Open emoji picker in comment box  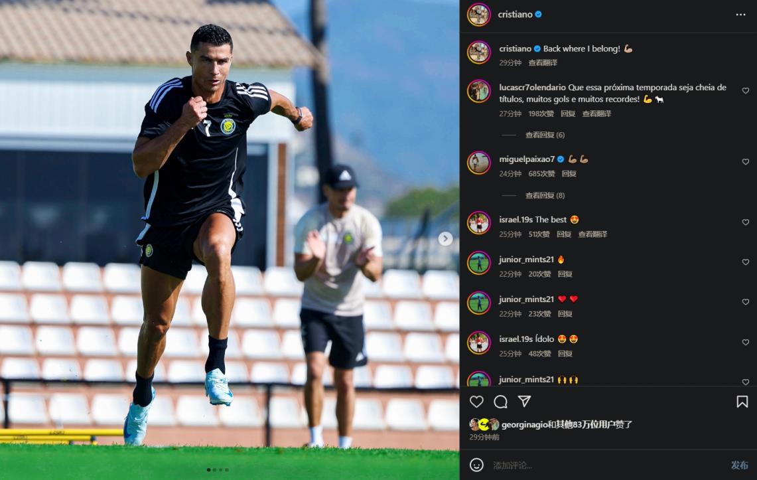pos(476,465)
